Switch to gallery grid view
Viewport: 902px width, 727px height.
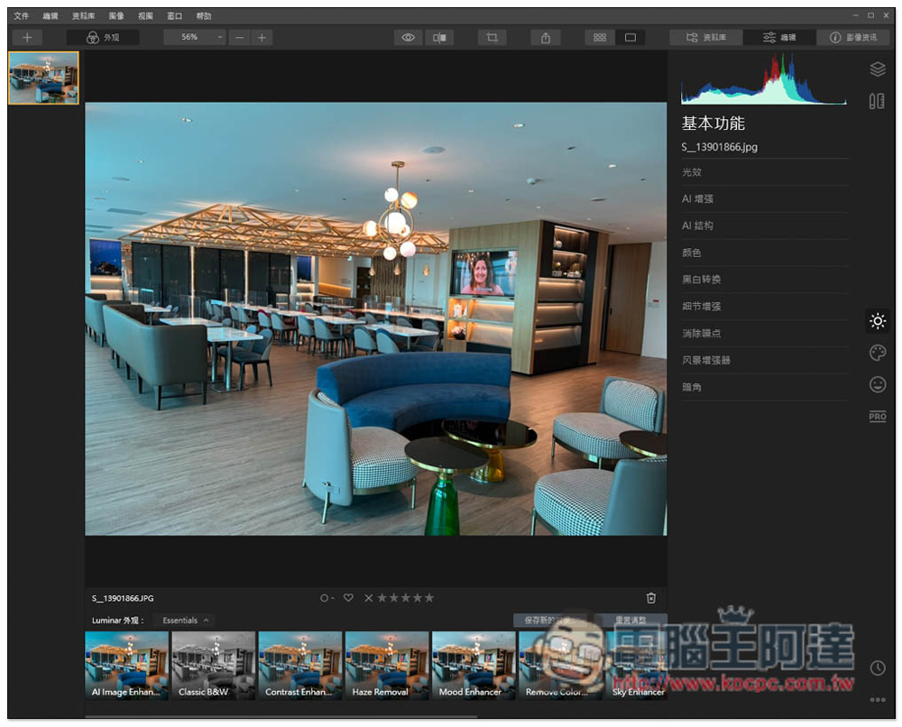(x=600, y=37)
